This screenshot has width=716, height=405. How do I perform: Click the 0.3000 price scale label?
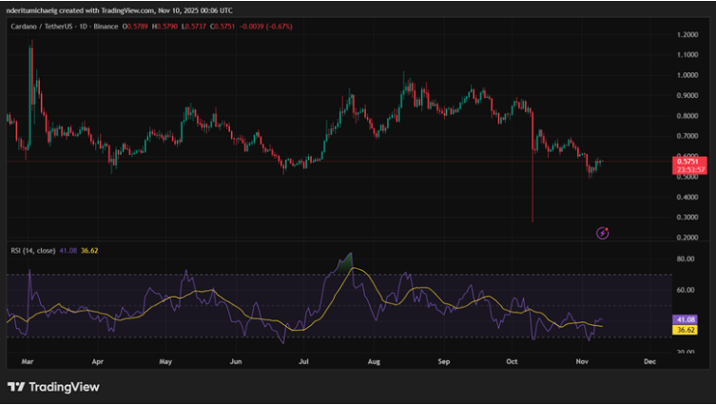(x=686, y=218)
